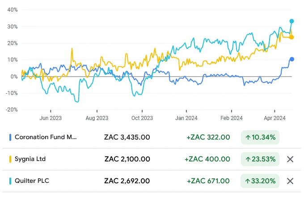Open the Quilter PLC stock row

click(x=152, y=181)
